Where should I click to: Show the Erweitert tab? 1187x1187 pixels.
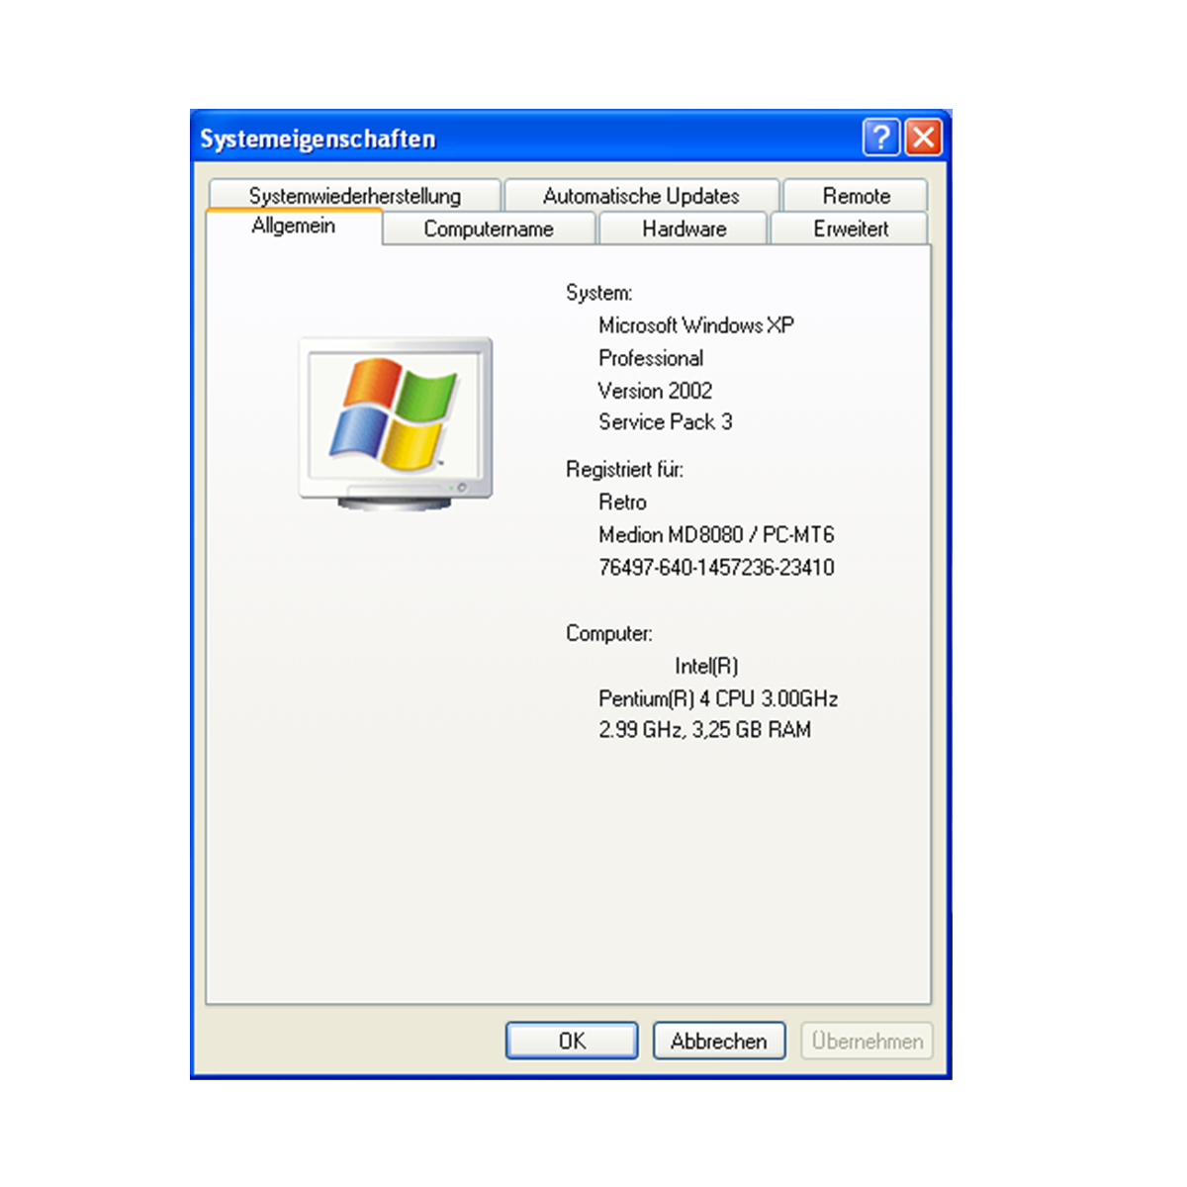[x=850, y=228]
